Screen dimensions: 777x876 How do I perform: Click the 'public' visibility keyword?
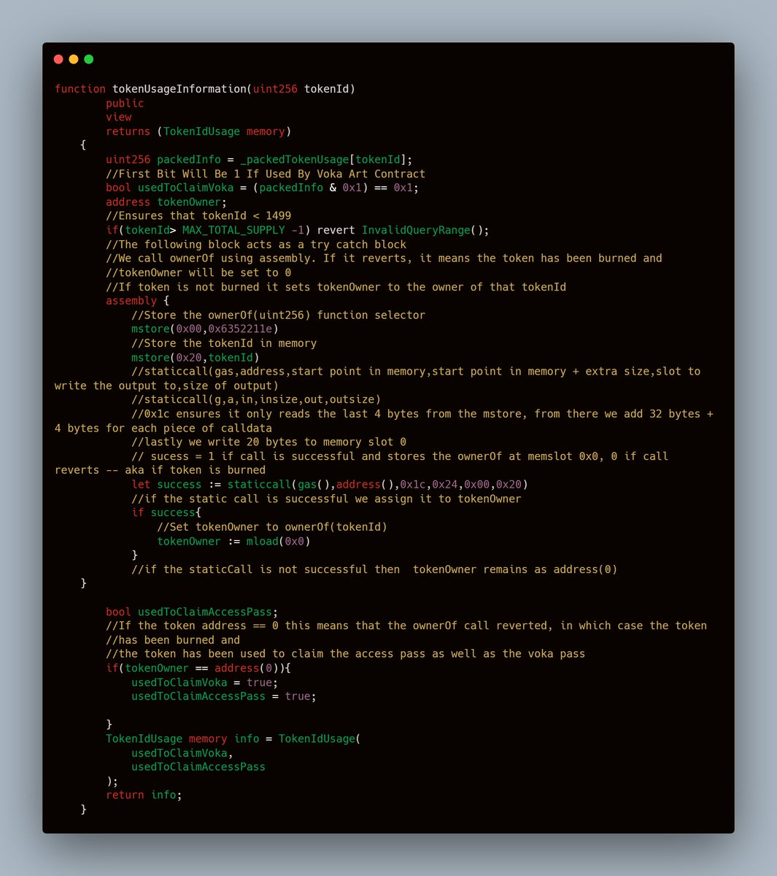point(125,103)
